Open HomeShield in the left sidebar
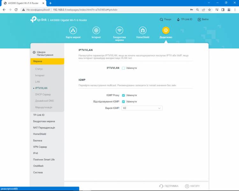This screenshot has height=191, width=239. tap(40, 134)
